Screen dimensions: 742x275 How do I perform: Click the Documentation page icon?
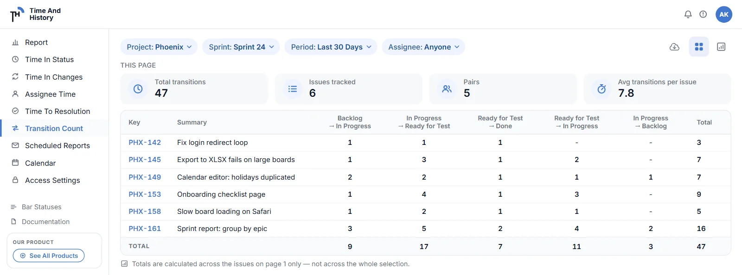13,222
